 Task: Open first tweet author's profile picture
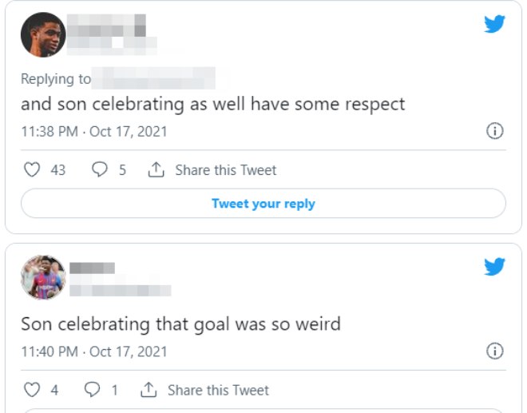coord(43,34)
